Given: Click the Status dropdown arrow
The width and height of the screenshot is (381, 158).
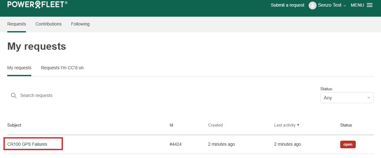Looking at the screenshot, I should [x=368, y=98].
